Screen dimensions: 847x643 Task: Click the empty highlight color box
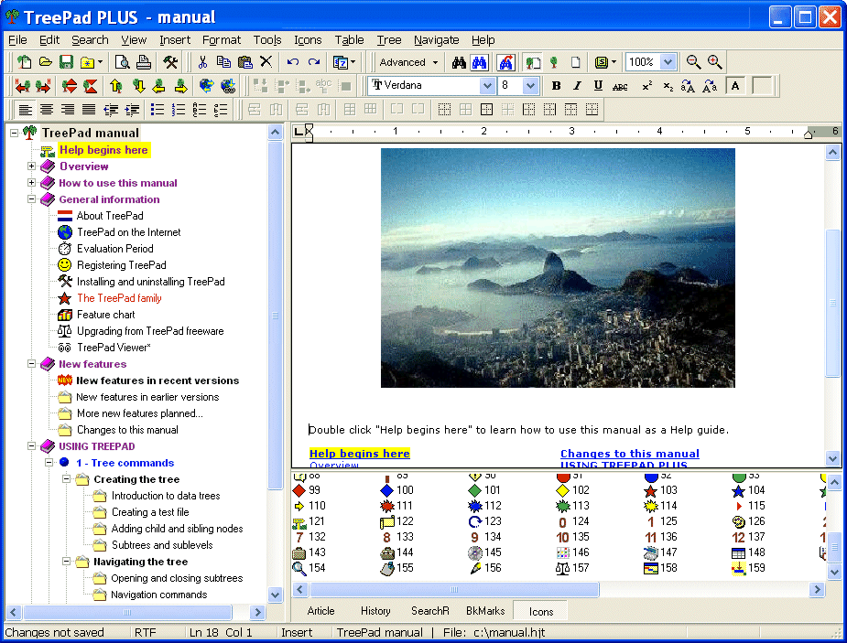coord(762,86)
